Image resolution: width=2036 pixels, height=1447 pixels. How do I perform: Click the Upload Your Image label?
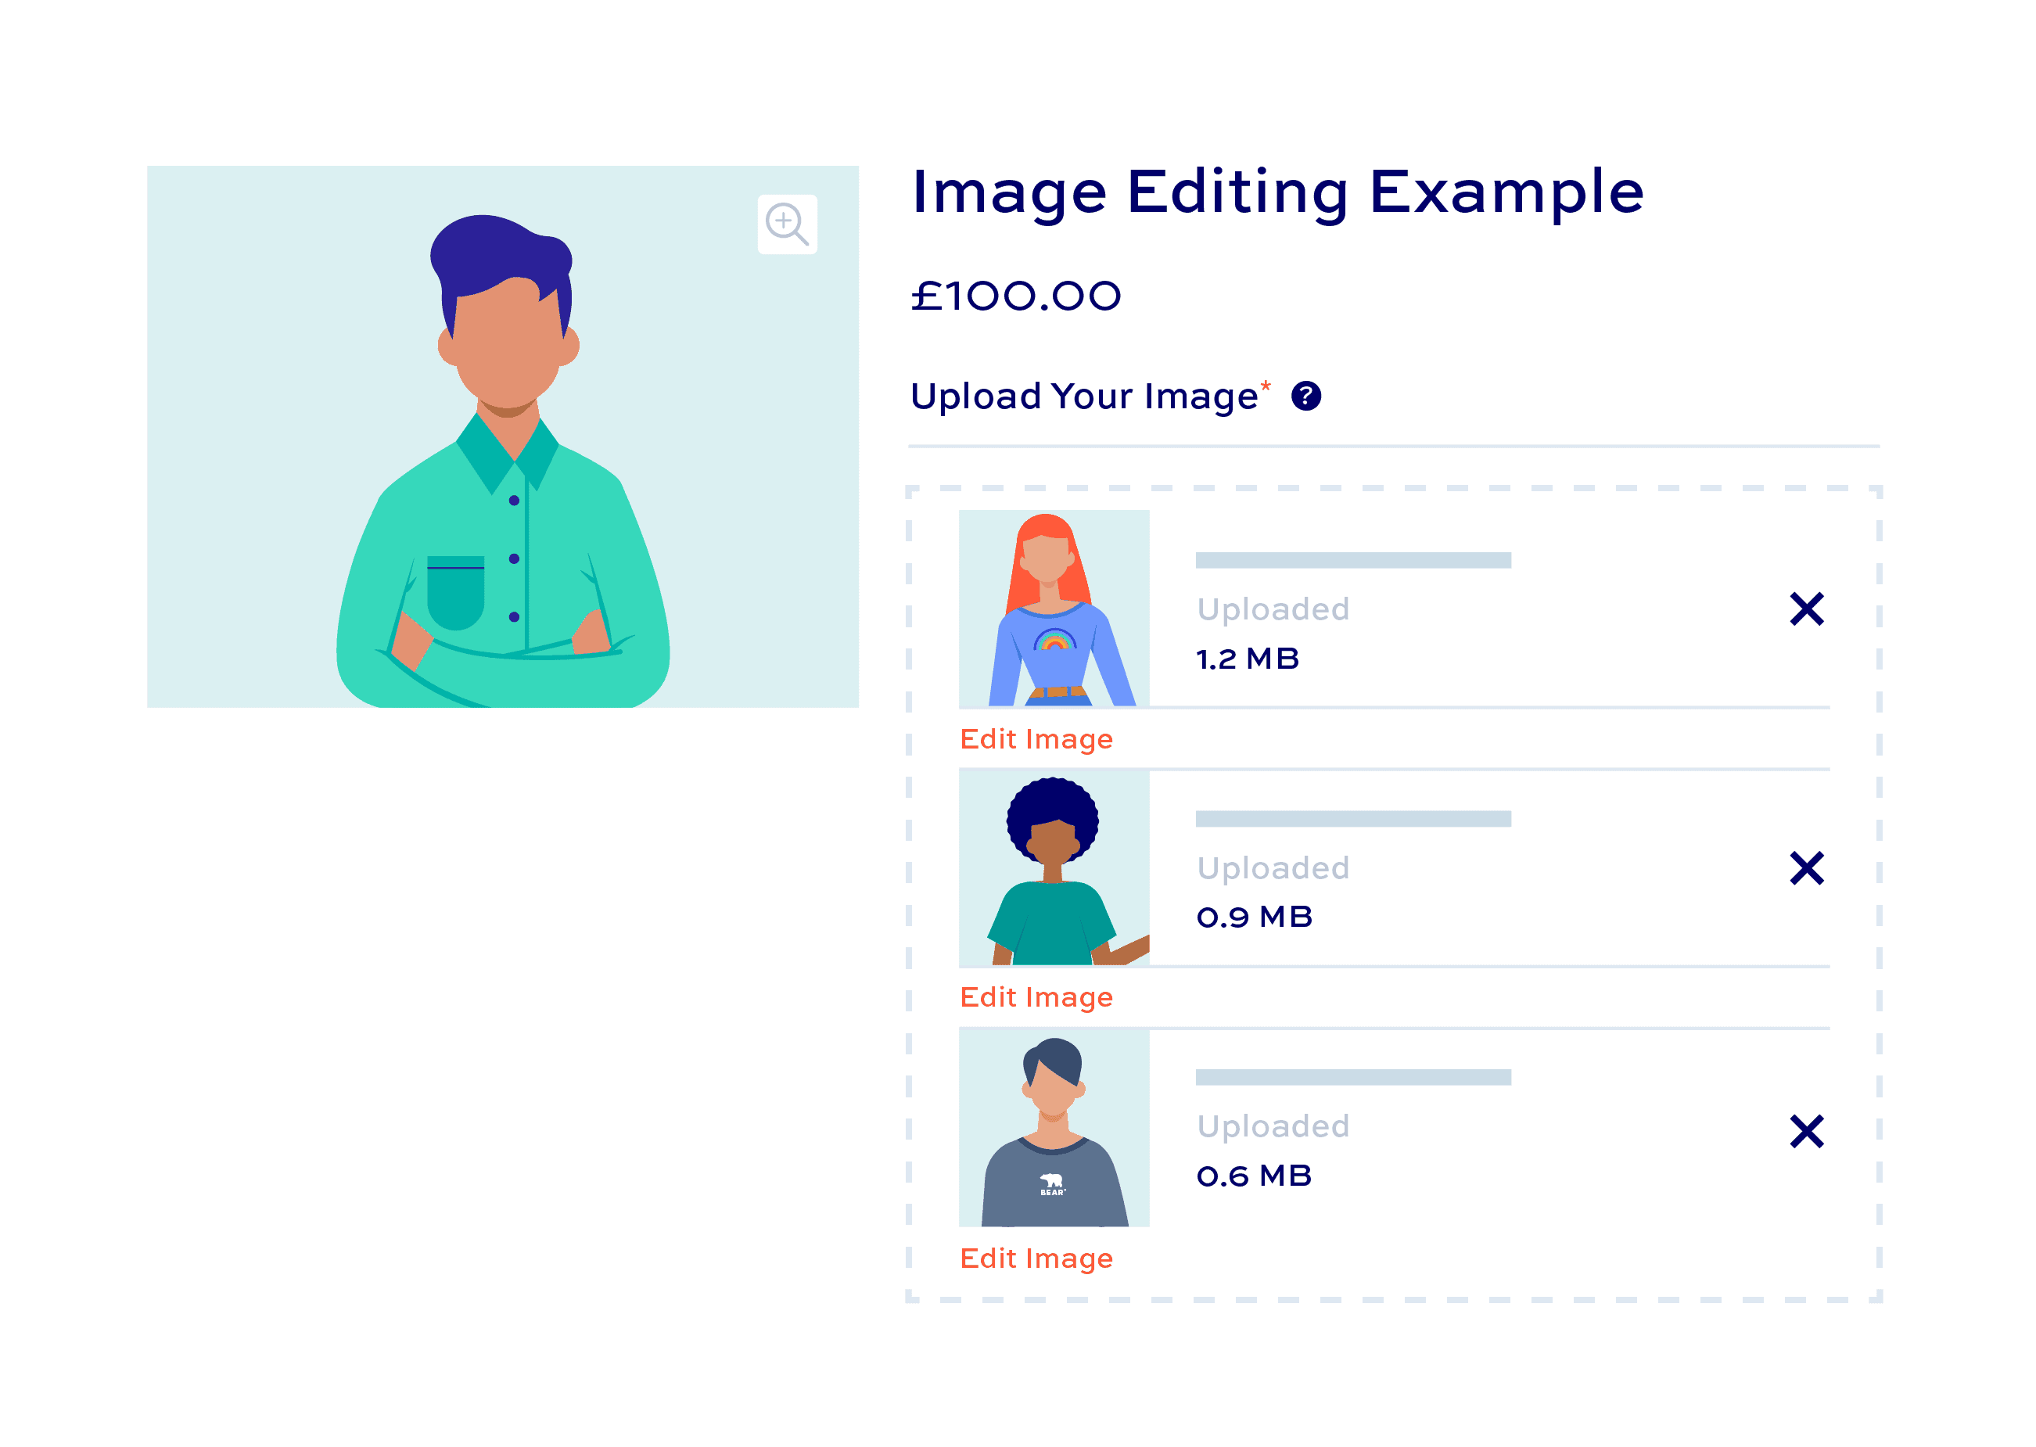(x=1084, y=397)
